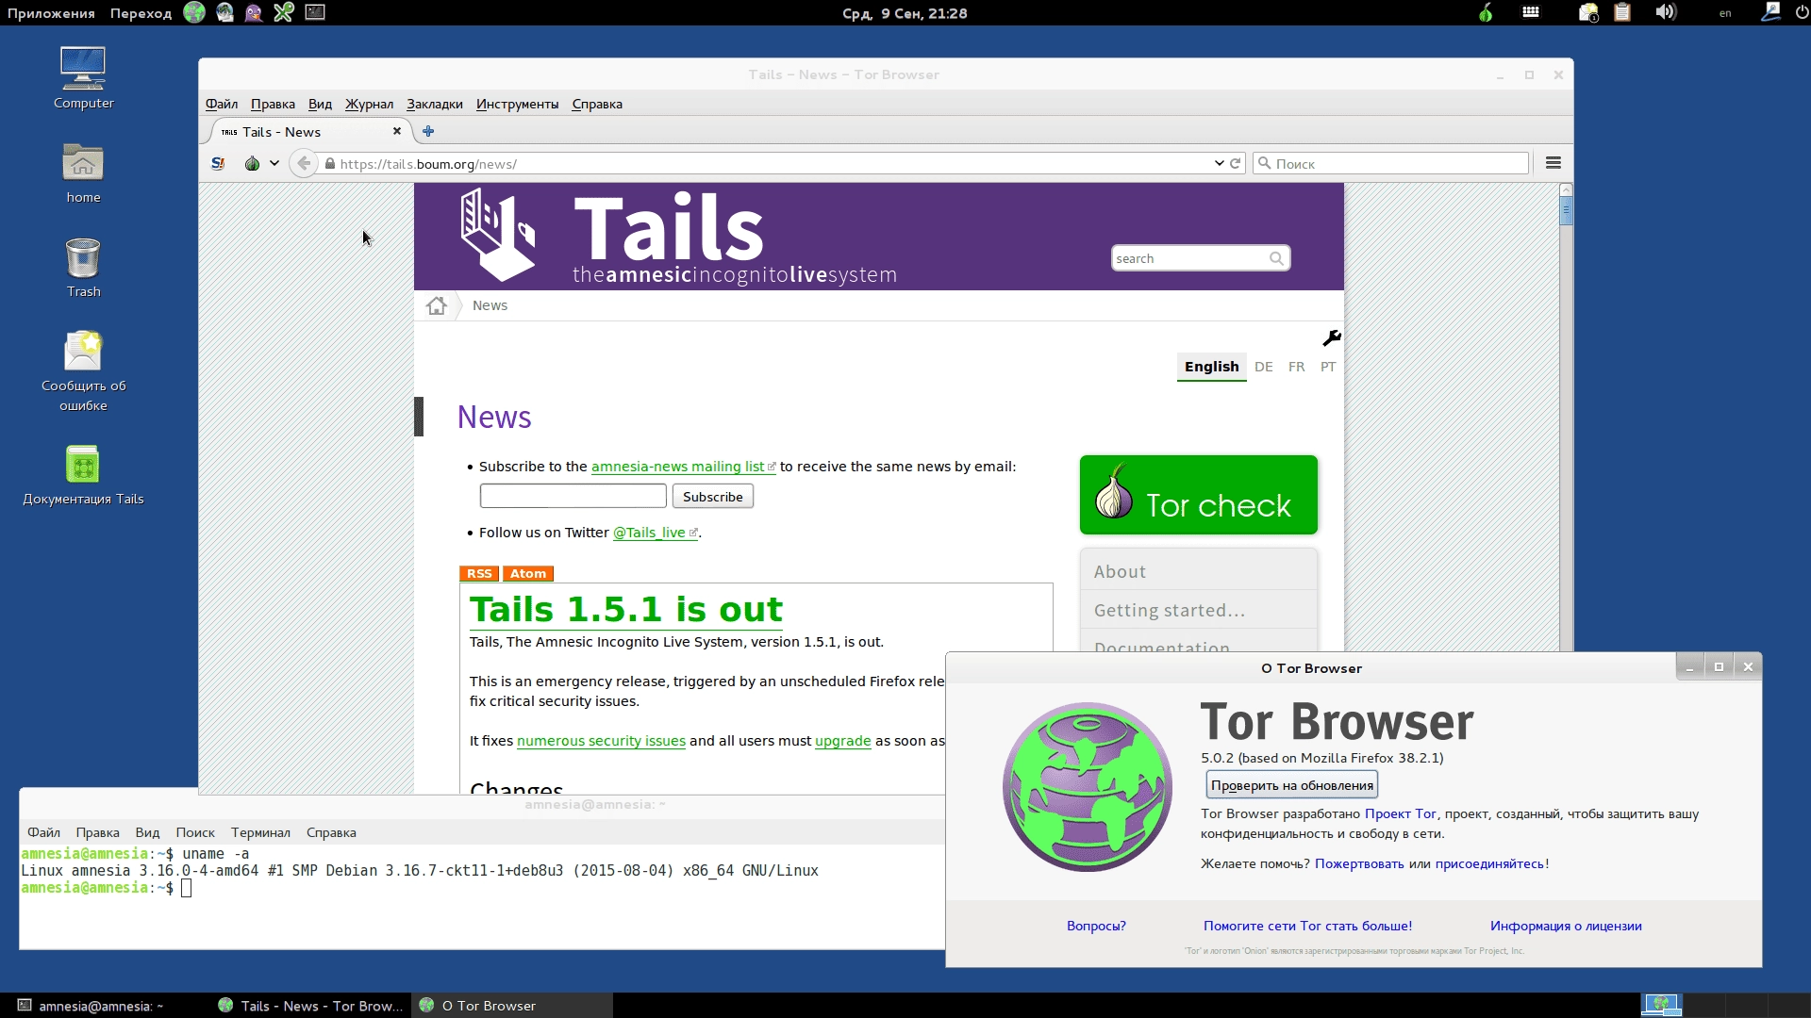Image resolution: width=1811 pixels, height=1018 pixels.
Task: Click the home icon in Tails breadcrumb
Action: click(x=436, y=305)
